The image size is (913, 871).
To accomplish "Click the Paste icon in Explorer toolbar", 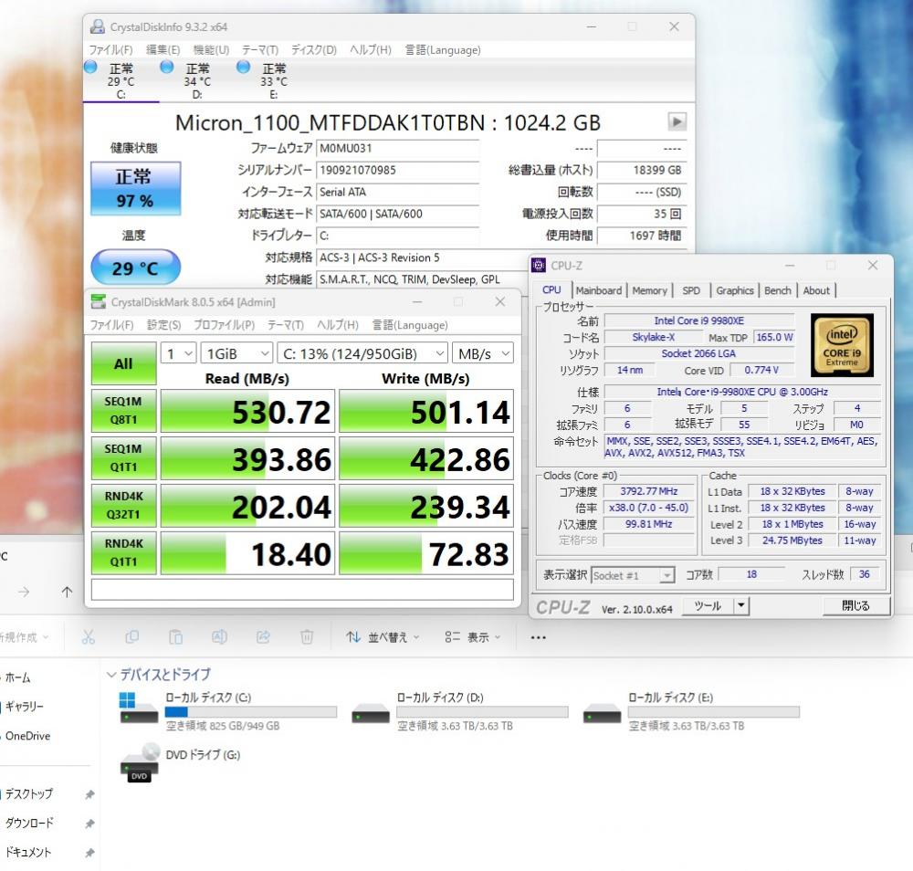I will tap(176, 637).
